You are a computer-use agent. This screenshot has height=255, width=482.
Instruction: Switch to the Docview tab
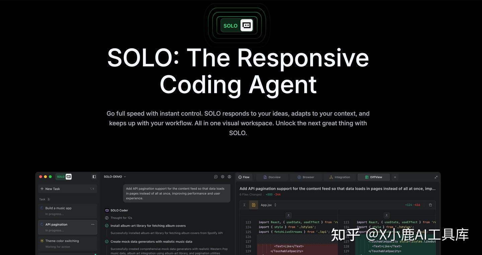click(x=271, y=177)
